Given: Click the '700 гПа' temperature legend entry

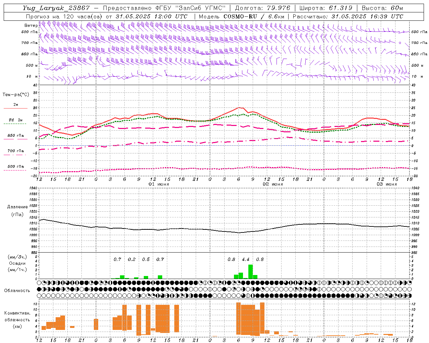Looking at the screenshot, I should pyautogui.click(x=16, y=151).
